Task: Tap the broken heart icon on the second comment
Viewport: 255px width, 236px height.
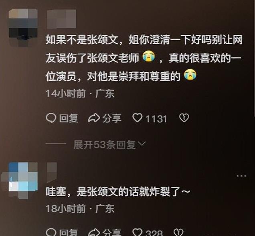Action: (178, 232)
